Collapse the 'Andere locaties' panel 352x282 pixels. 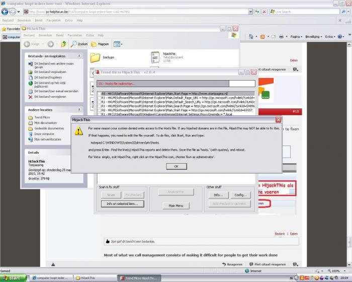coord(79,109)
